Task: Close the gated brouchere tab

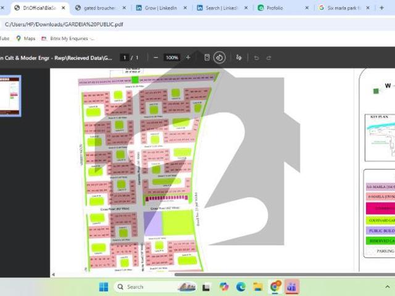Action: coord(124,8)
